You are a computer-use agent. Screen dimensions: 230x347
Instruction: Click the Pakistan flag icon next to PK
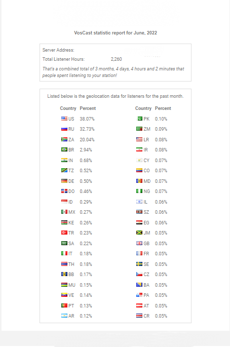pos(139,119)
